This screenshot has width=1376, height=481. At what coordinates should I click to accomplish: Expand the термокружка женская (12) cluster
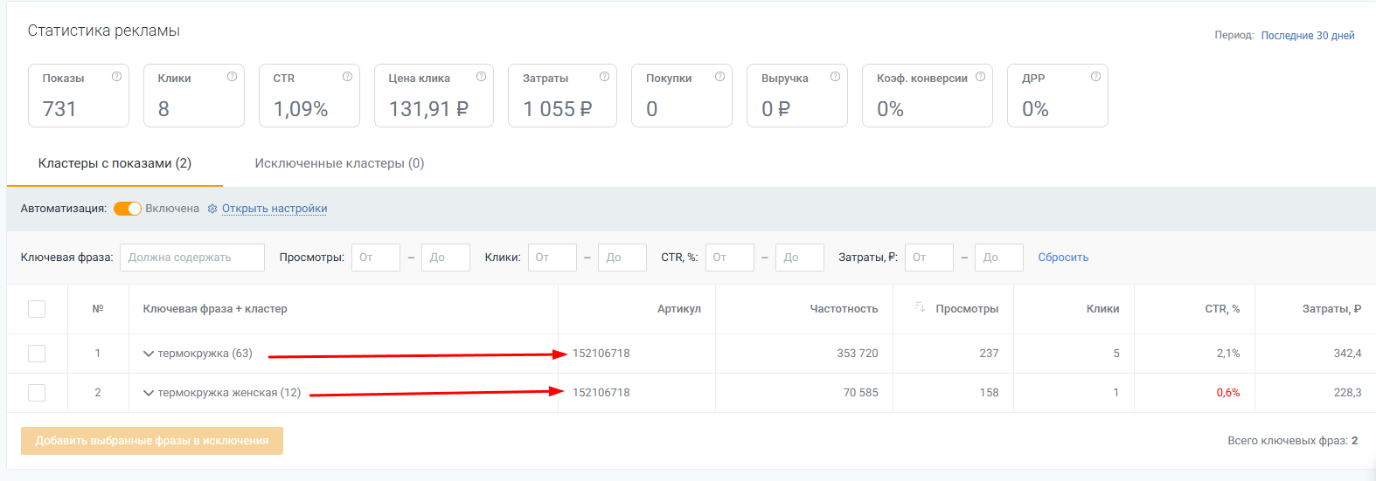tap(149, 393)
